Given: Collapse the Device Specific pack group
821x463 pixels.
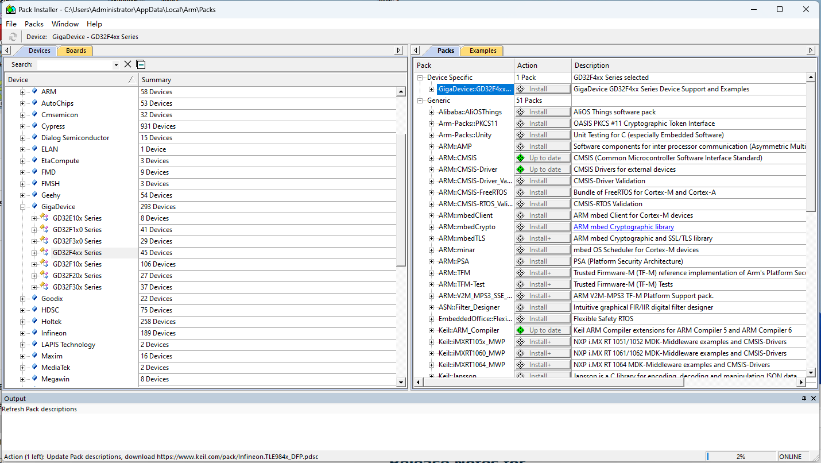Looking at the screenshot, I should pos(420,78).
